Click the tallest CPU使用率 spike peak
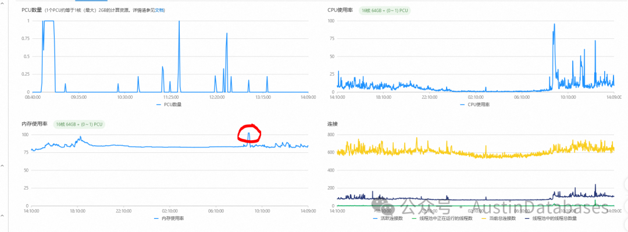 click(554, 24)
